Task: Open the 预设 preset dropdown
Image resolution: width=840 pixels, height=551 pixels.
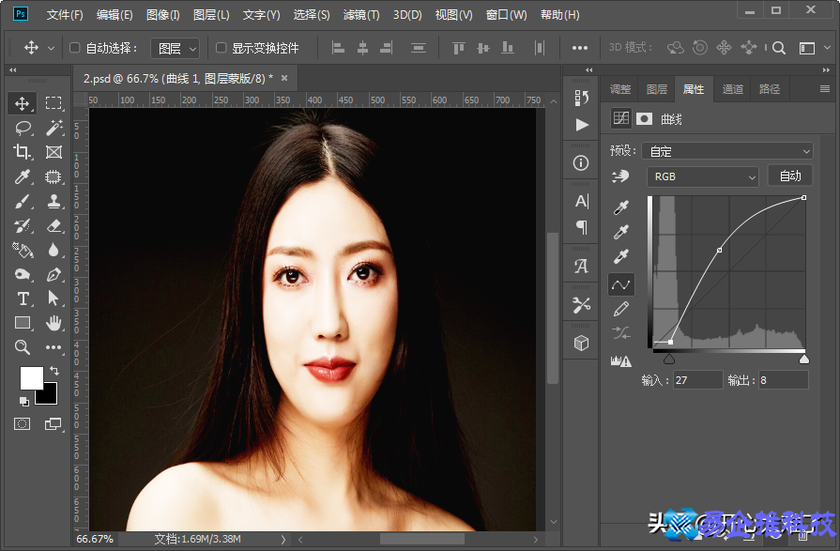Action: point(727,151)
